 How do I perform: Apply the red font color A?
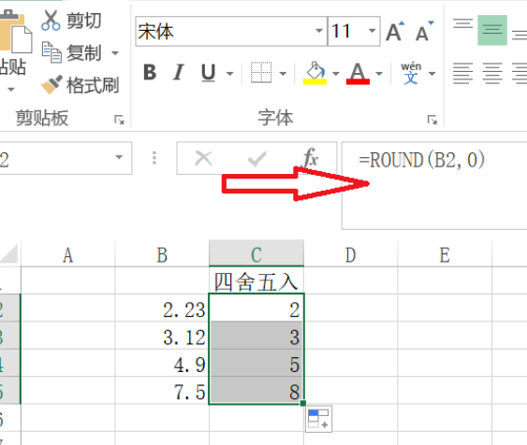point(358,73)
